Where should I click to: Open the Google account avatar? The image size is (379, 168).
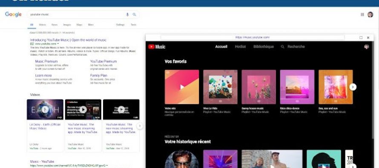point(370,14)
